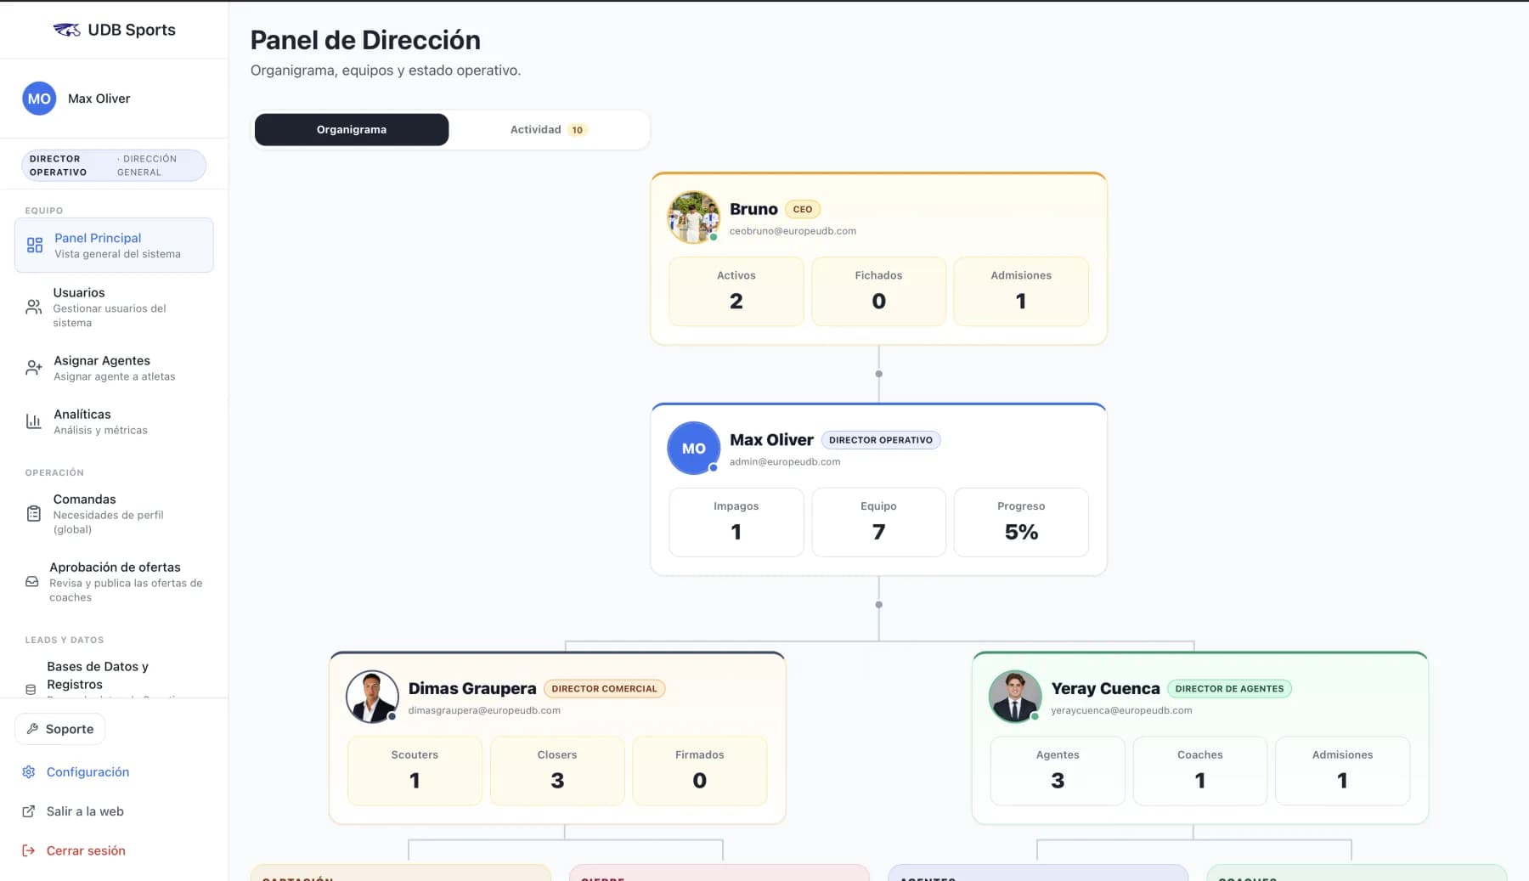Click the Comandas clipboard icon

(x=34, y=513)
